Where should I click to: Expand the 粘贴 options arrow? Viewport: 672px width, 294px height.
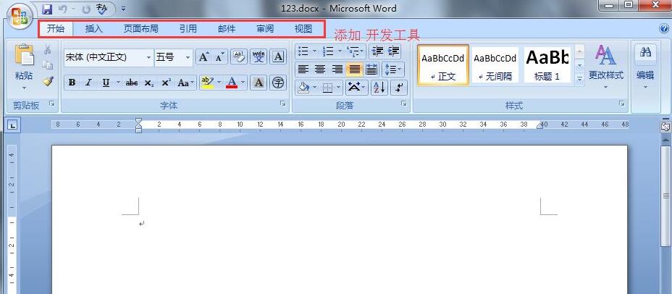click(x=24, y=88)
